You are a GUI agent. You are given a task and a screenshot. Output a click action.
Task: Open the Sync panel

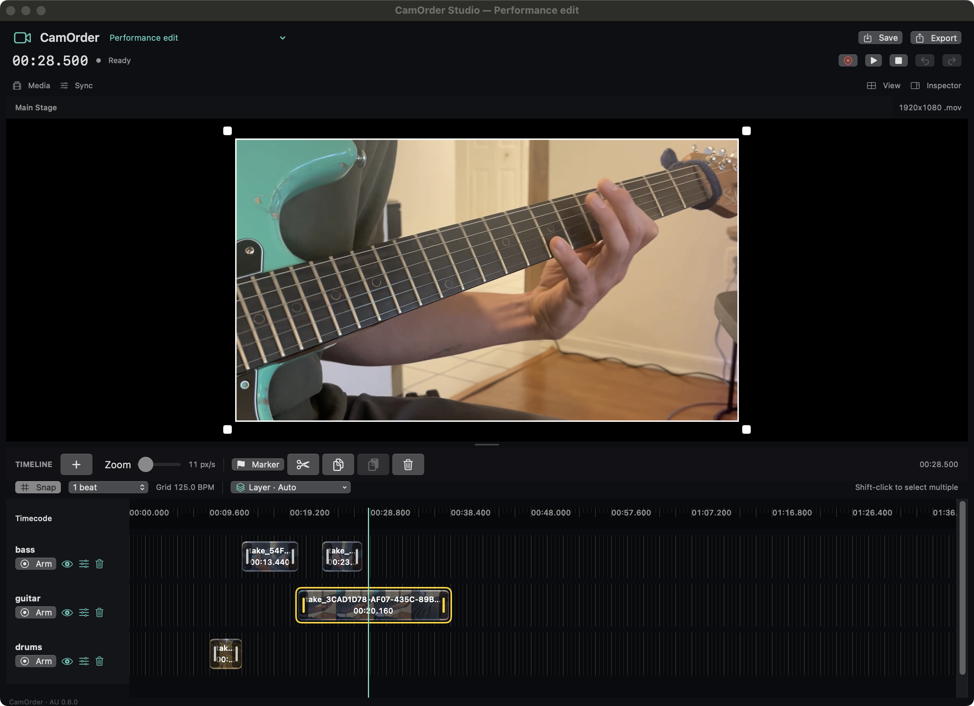tap(76, 86)
